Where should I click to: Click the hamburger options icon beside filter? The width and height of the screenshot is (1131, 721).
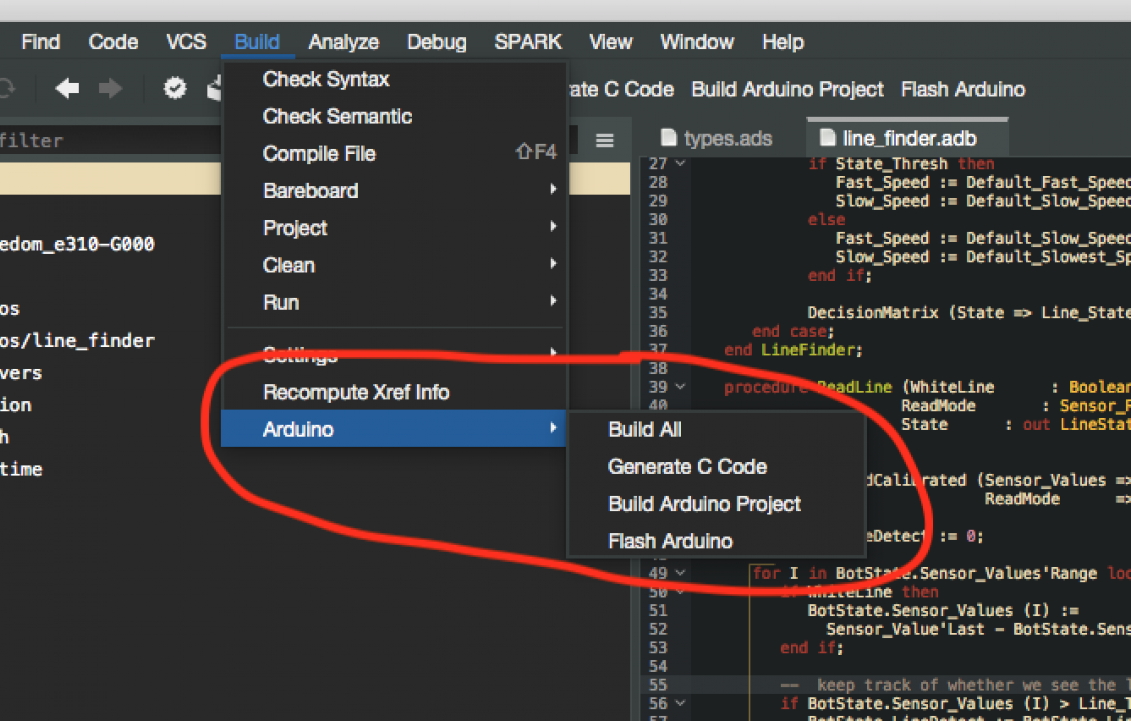[604, 140]
